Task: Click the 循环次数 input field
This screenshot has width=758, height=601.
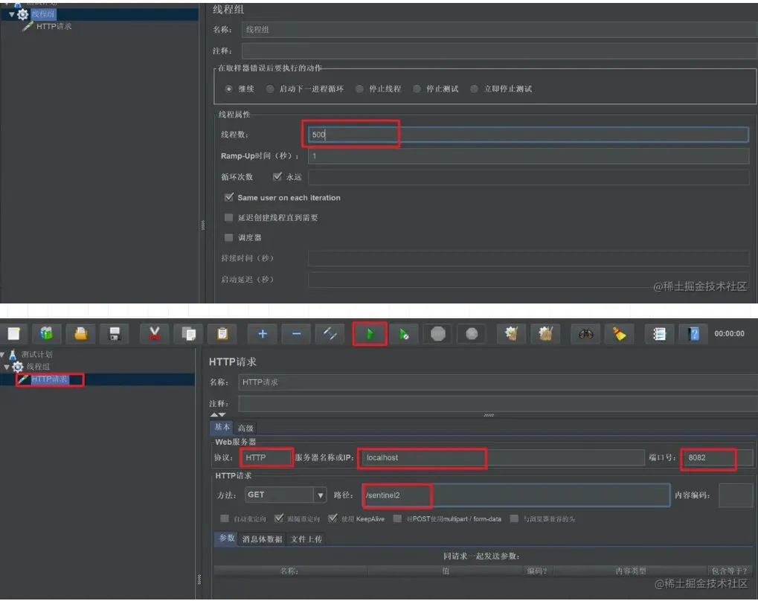Action: click(528, 177)
